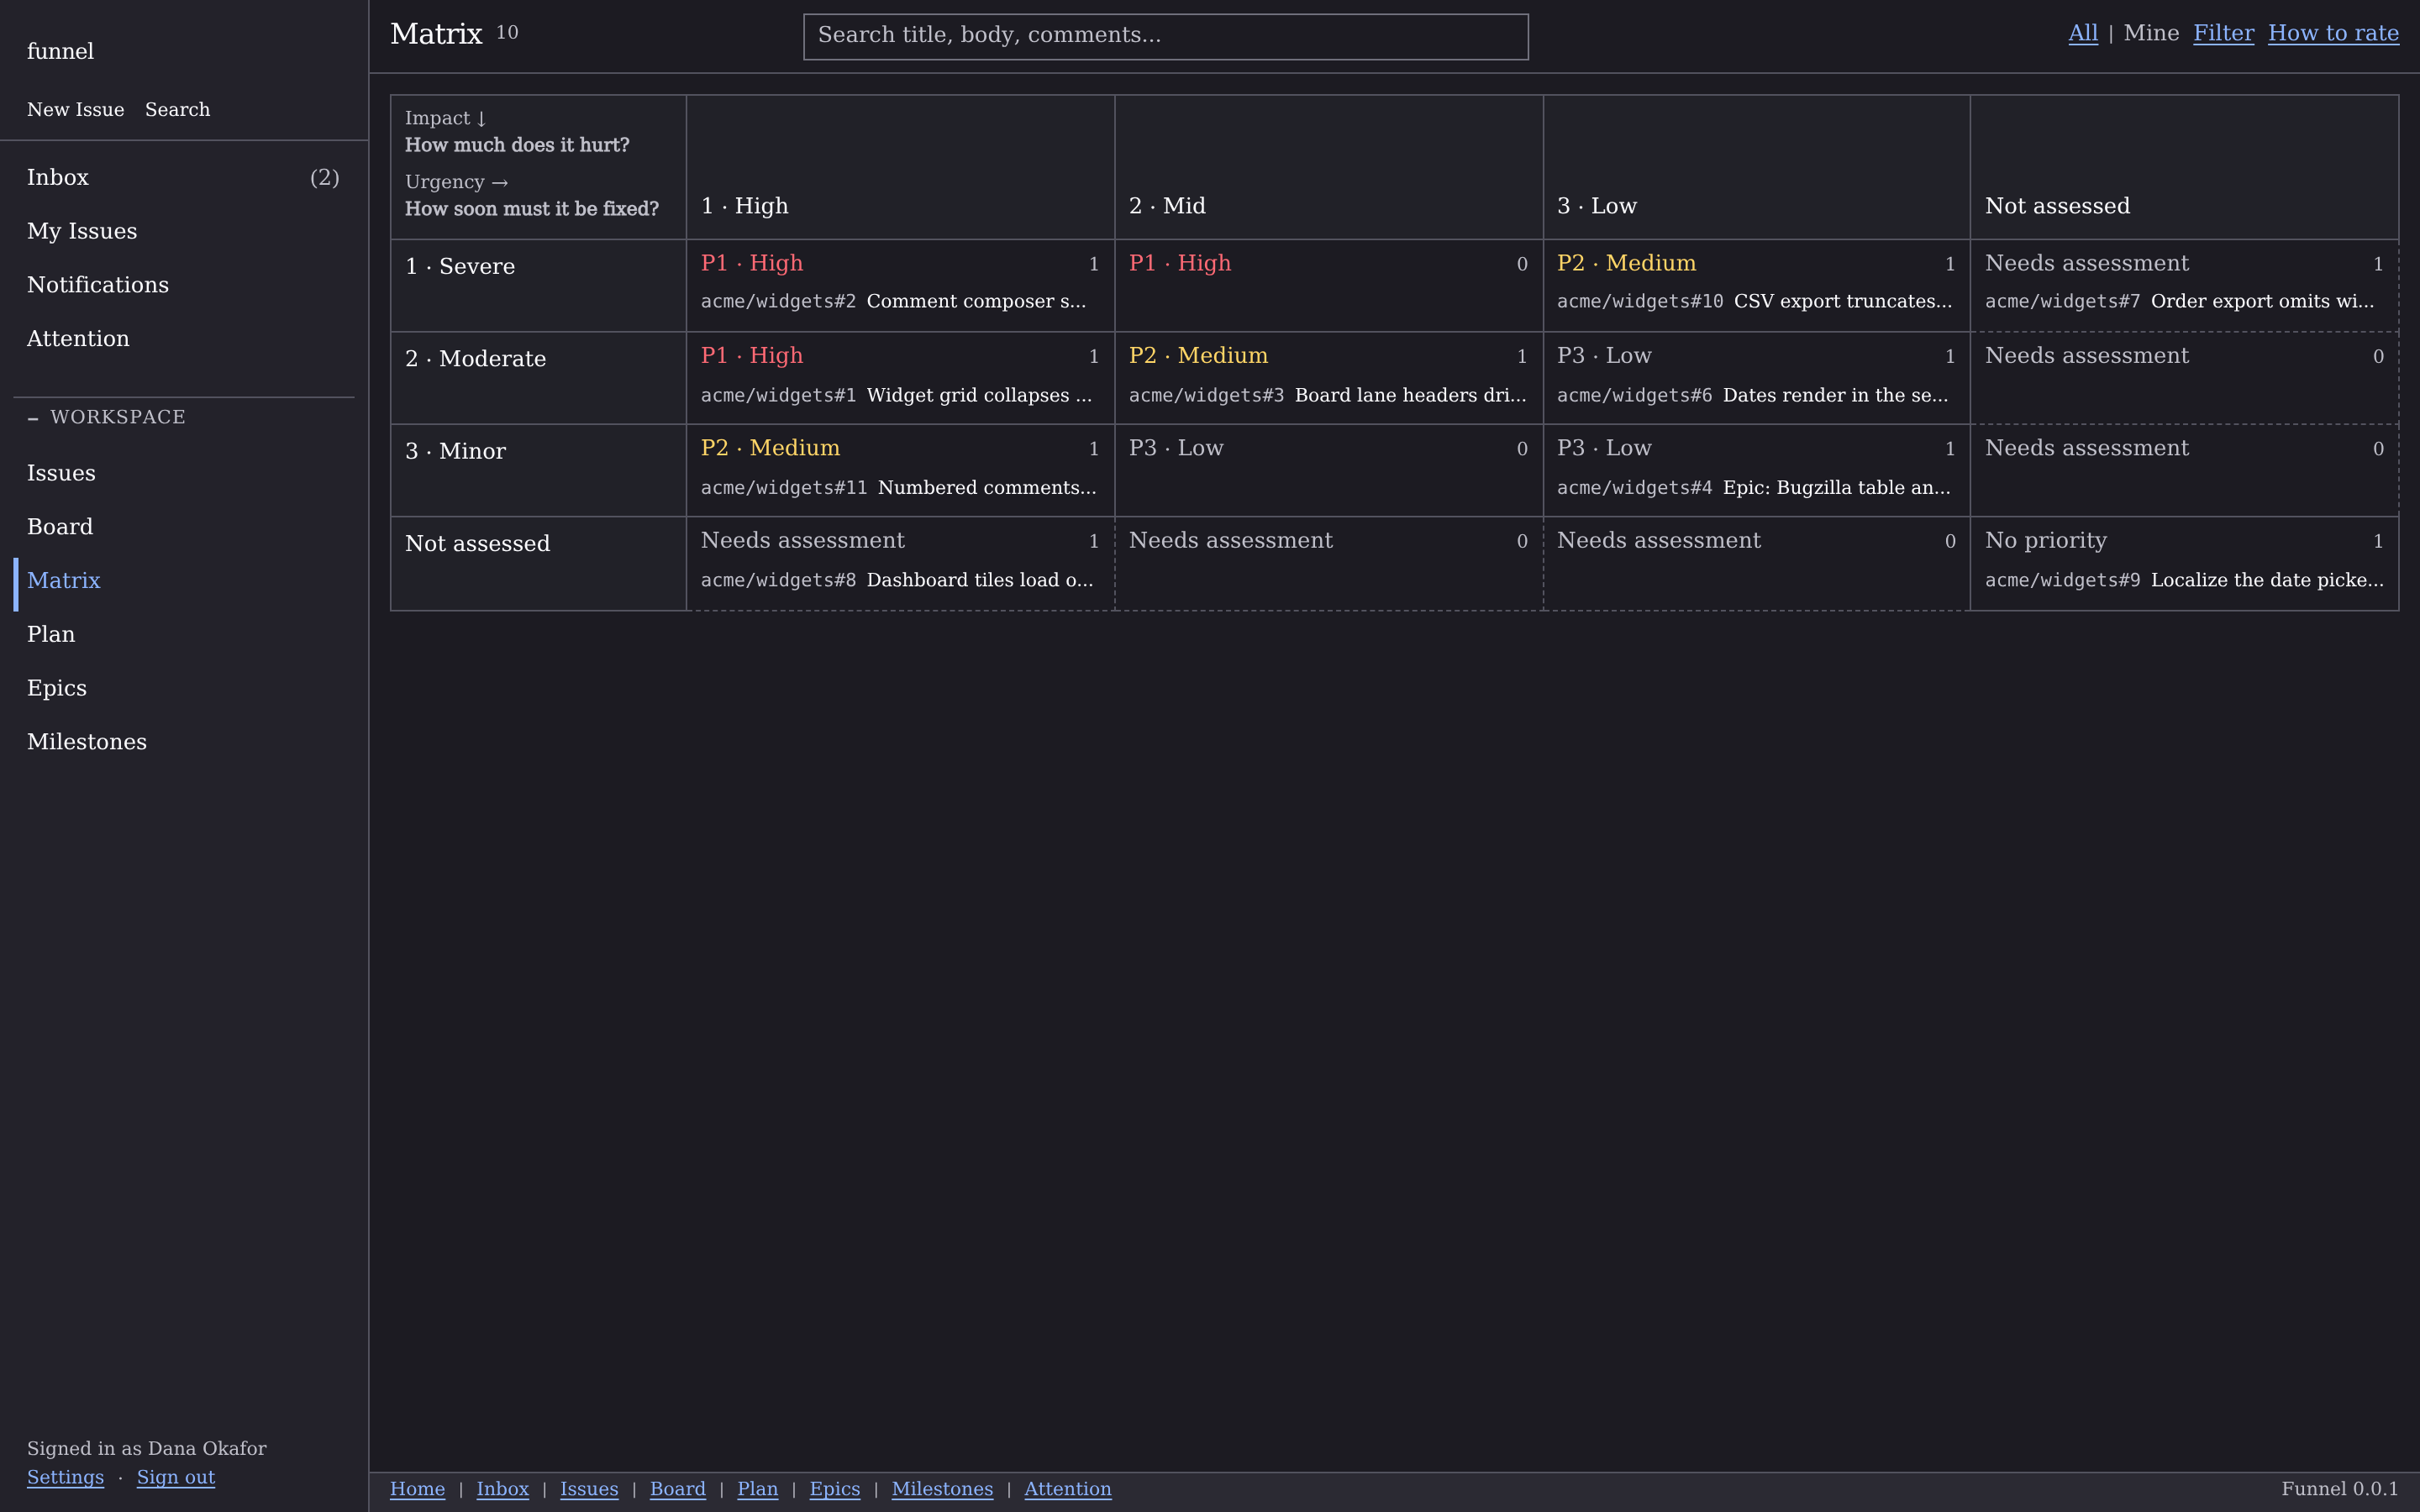
Task: Open issue acme/widgets#6 Dates render
Action: tap(1753, 395)
